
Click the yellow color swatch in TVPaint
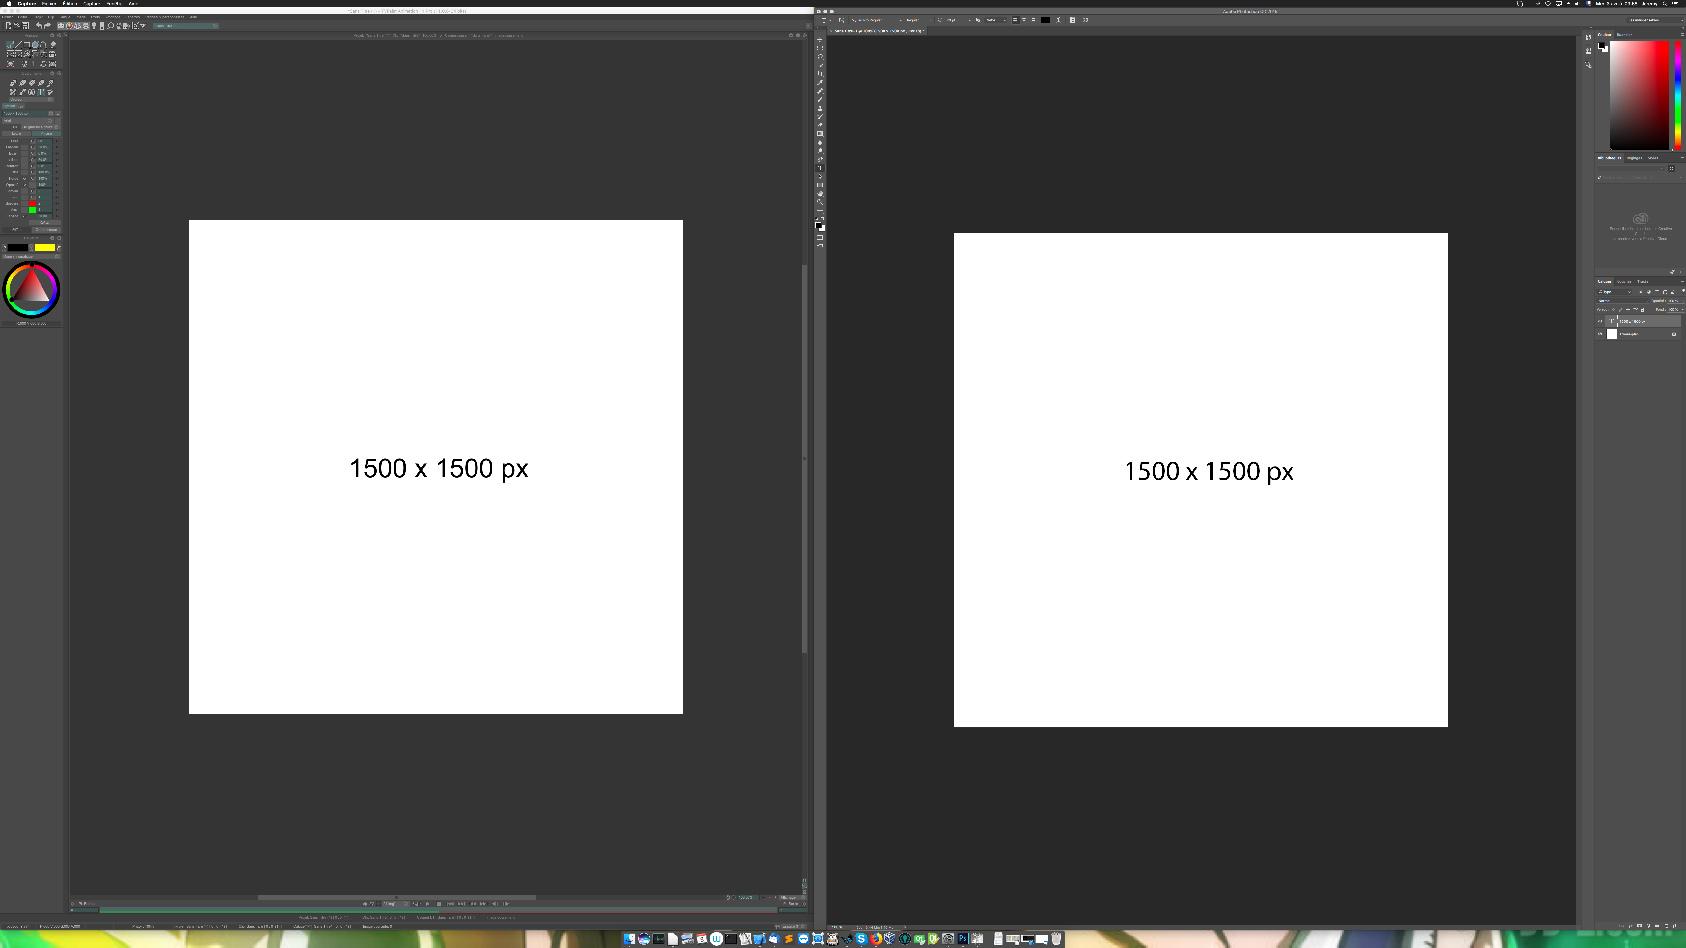(45, 248)
